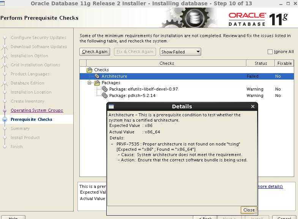
Task: Select the elfutils-libelf-devel-0.97 package row
Action: point(187,89)
